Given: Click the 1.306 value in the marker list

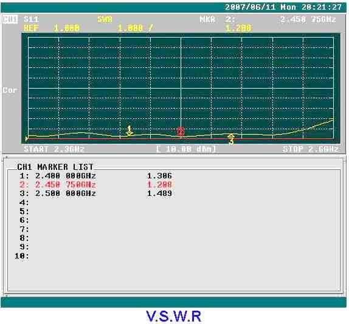Looking at the screenshot, I should tap(159, 176).
